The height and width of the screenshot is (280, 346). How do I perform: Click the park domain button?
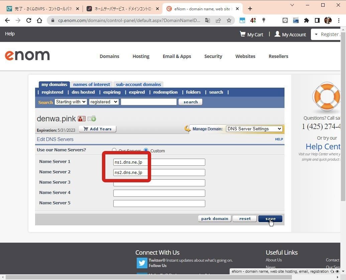(x=215, y=219)
